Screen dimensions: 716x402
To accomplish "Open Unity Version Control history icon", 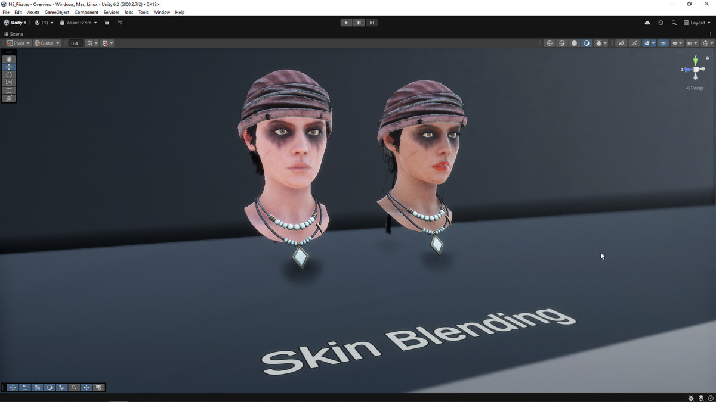I will pos(661,23).
